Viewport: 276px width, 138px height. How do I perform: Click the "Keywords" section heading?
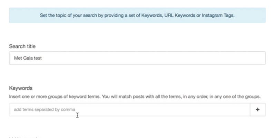(20, 88)
